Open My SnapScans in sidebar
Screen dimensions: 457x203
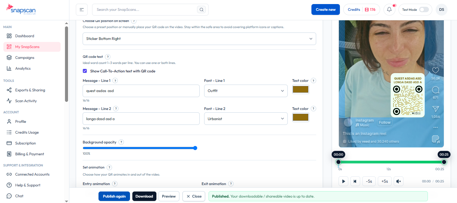coord(32,47)
